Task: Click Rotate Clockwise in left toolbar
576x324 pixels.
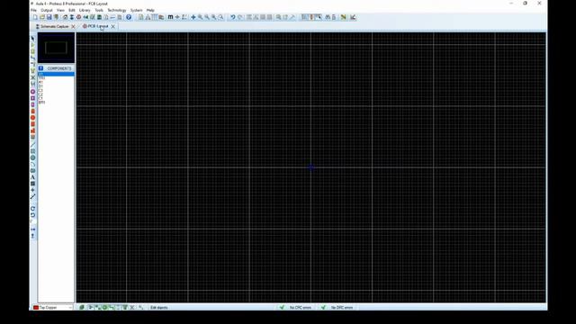Action: (x=32, y=208)
